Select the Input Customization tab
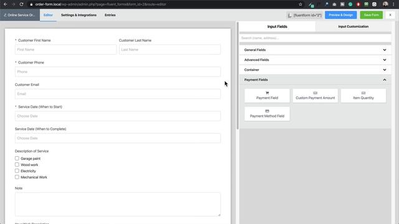The height and width of the screenshot is (224, 399). [x=353, y=26]
